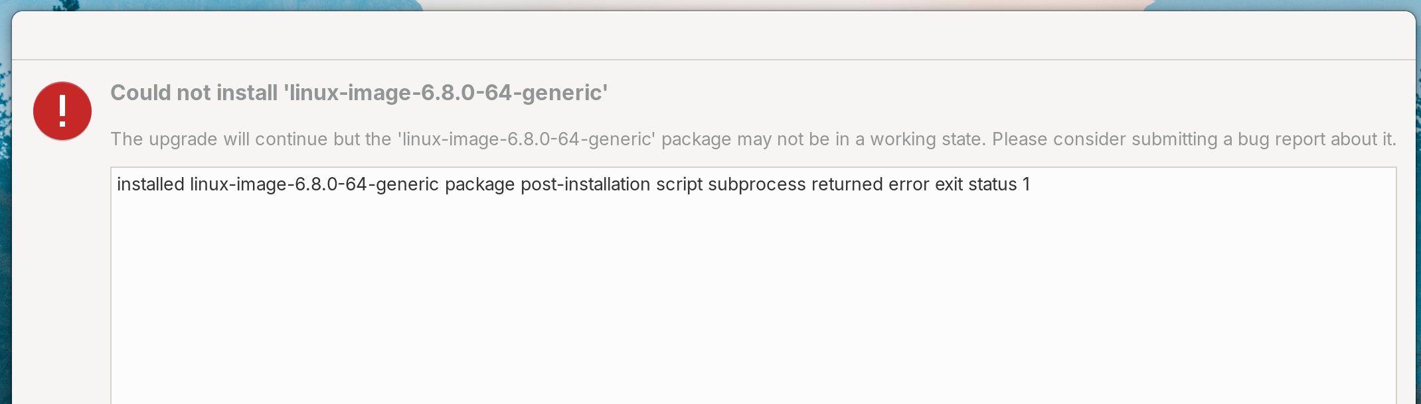Viewport: 1421px width, 404px height.
Task: Click the separator line below the title bar
Action: pos(714,60)
